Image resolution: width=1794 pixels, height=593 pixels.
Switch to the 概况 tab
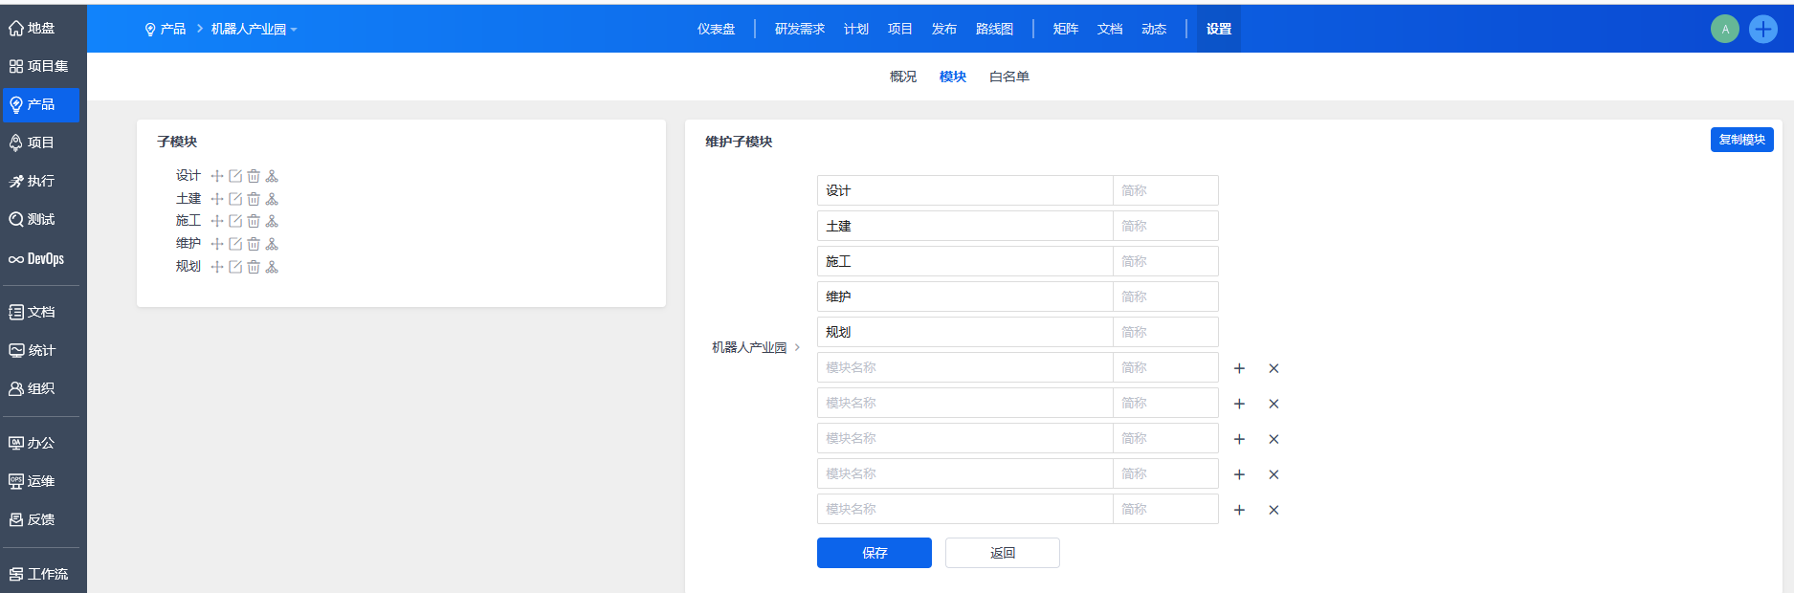902,77
